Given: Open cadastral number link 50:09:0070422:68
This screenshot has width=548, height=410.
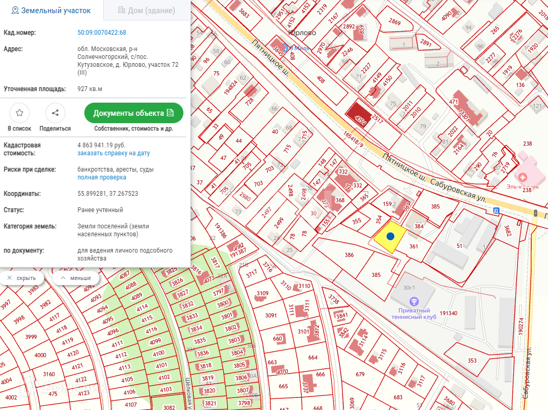Looking at the screenshot, I should click(x=102, y=33).
